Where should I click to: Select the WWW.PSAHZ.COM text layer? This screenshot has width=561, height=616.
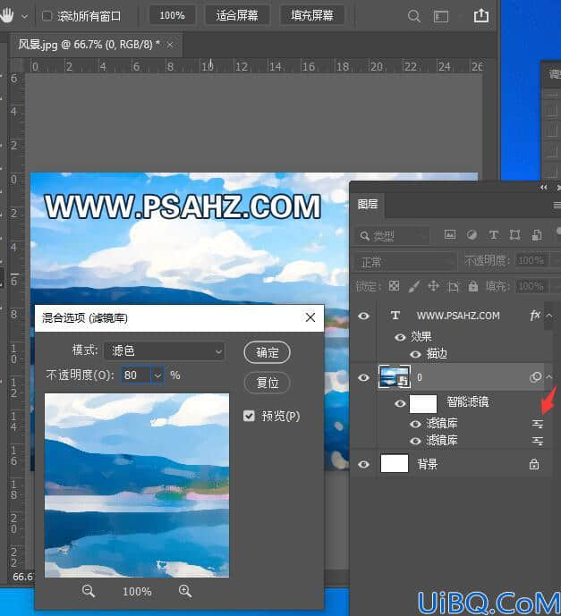pyautogui.click(x=458, y=316)
